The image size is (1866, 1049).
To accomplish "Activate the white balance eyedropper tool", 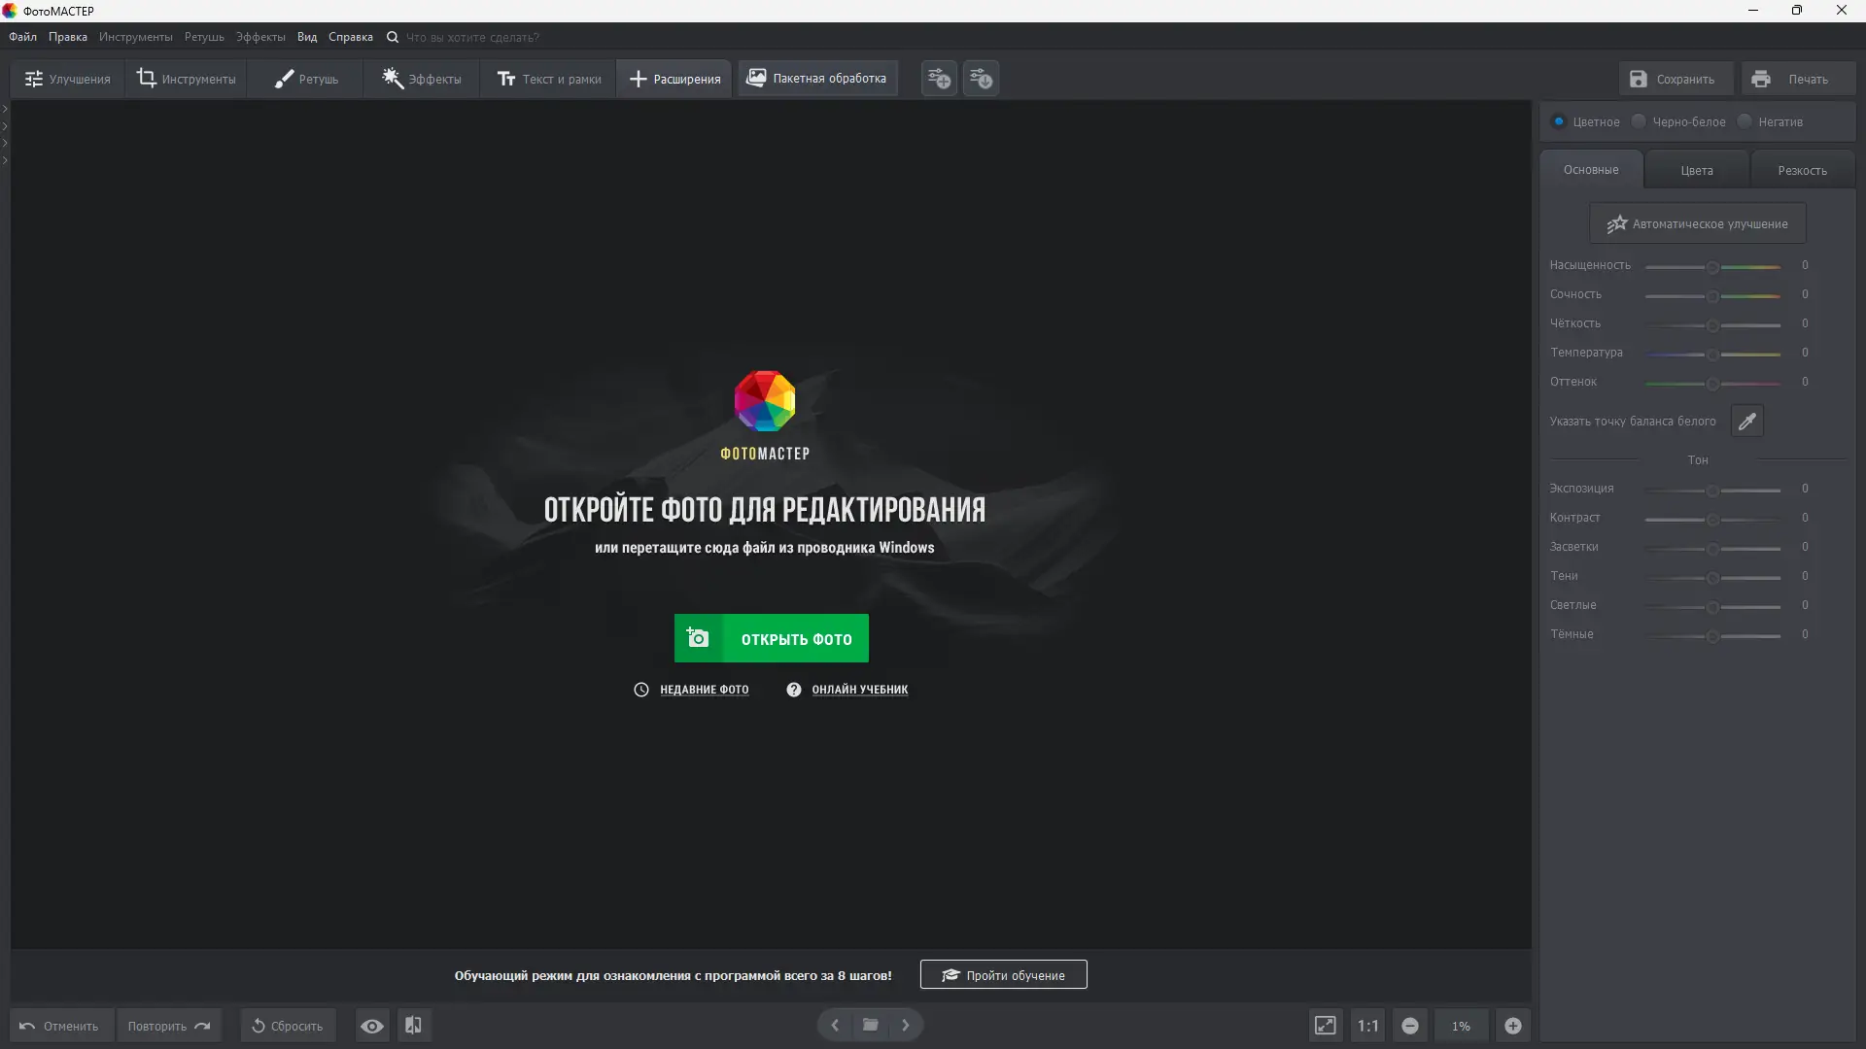I will 1746,421.
